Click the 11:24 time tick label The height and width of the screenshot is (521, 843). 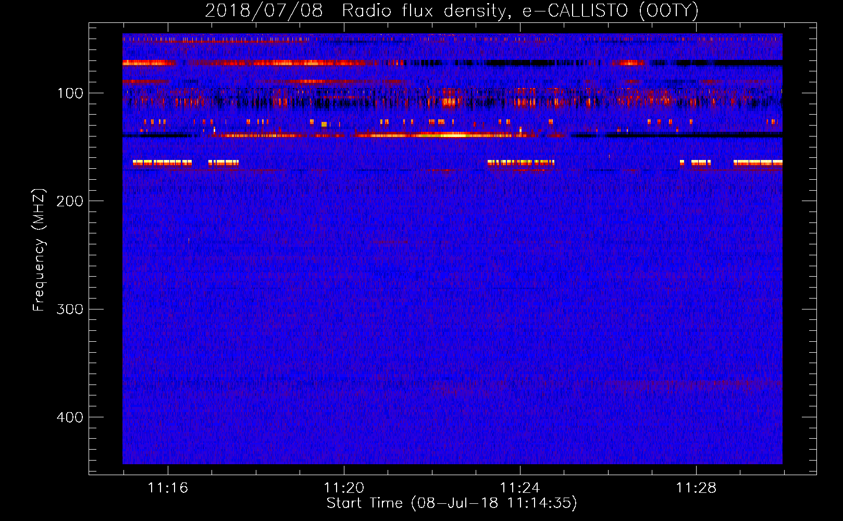[520, 488]
